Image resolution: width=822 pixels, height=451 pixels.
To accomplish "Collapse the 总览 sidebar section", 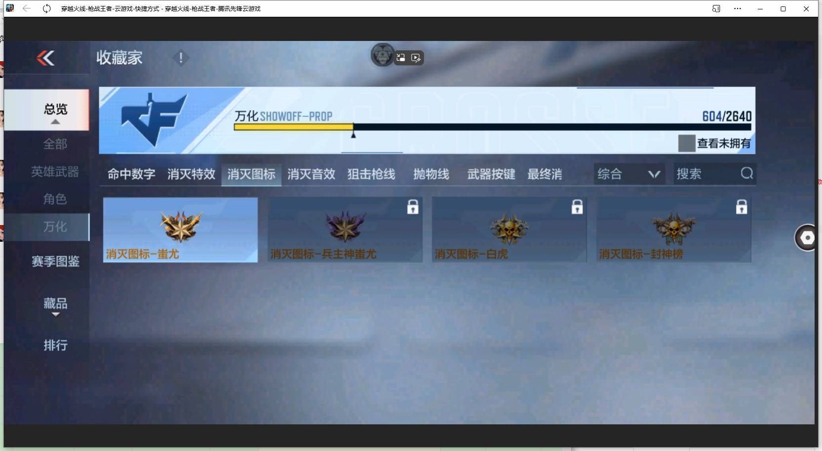I will tap(46, 110).
